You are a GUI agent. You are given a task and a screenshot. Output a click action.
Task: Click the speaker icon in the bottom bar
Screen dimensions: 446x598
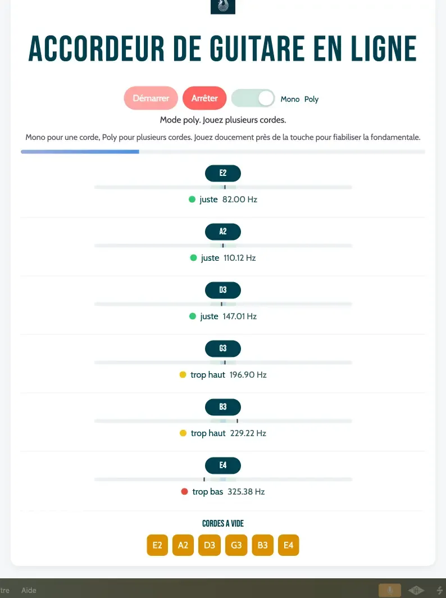click(x=416, y=590)
